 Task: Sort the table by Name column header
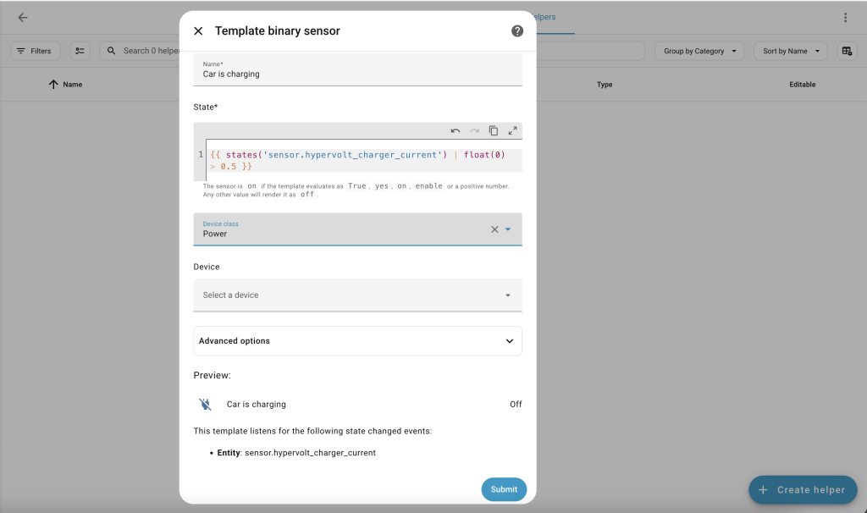point(72,85)
